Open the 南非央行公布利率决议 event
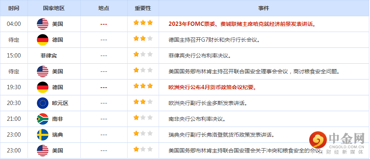This screenshot has width=370, height=159. (x=197, y=119)
